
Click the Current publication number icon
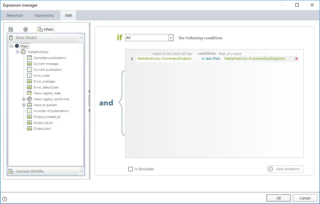click(29, 69)
